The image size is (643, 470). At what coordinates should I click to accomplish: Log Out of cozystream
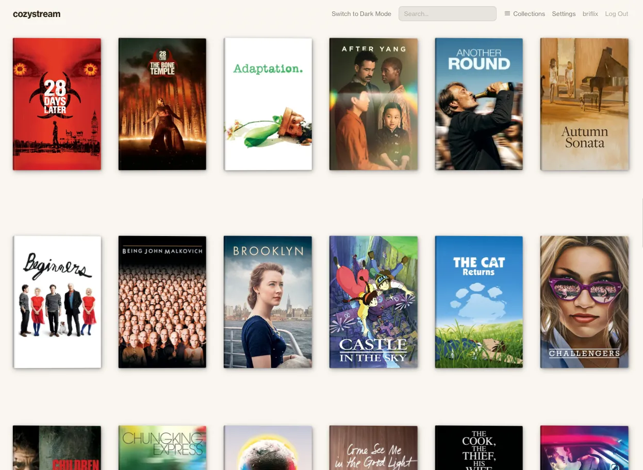pyautogui.click(x=617, y=13)
